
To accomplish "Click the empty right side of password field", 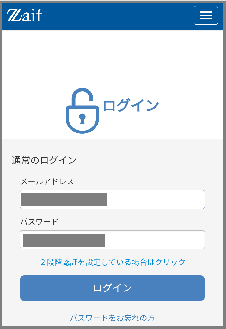I will (x=155, y=240).
